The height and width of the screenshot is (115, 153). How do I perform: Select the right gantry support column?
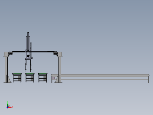[x=60, y=69]
